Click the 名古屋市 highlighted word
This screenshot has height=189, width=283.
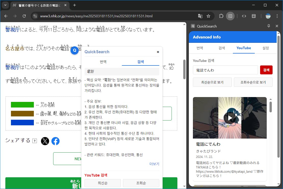pyautogui.click(x=15, y=48)
